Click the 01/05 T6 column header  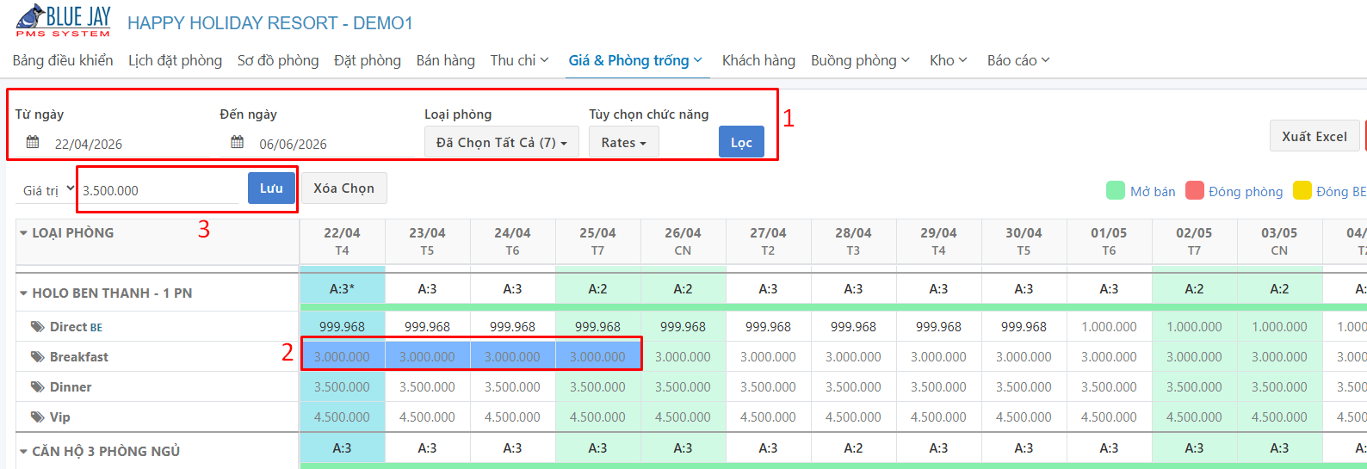[x=1109, y=241]
